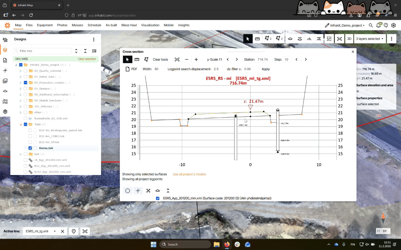Select the ruler measure tool in map toolbar
The image size is (401, 250).
point(257,39)
